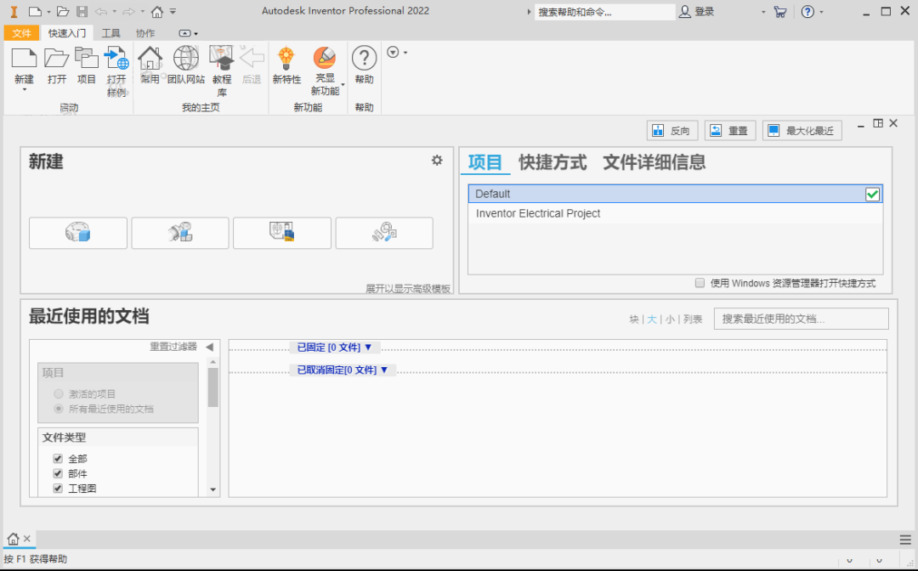This screenshot has width=918, height=571.
Task: Click the home tab icon at the bottom
Action: [13, 539]
